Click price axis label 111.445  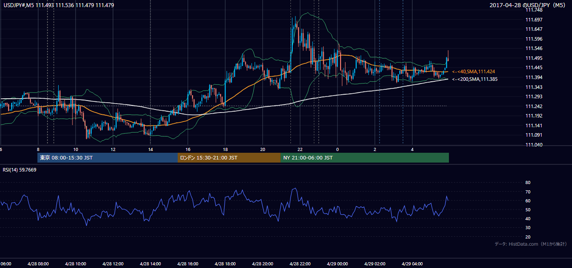click(x=534, y=67)
